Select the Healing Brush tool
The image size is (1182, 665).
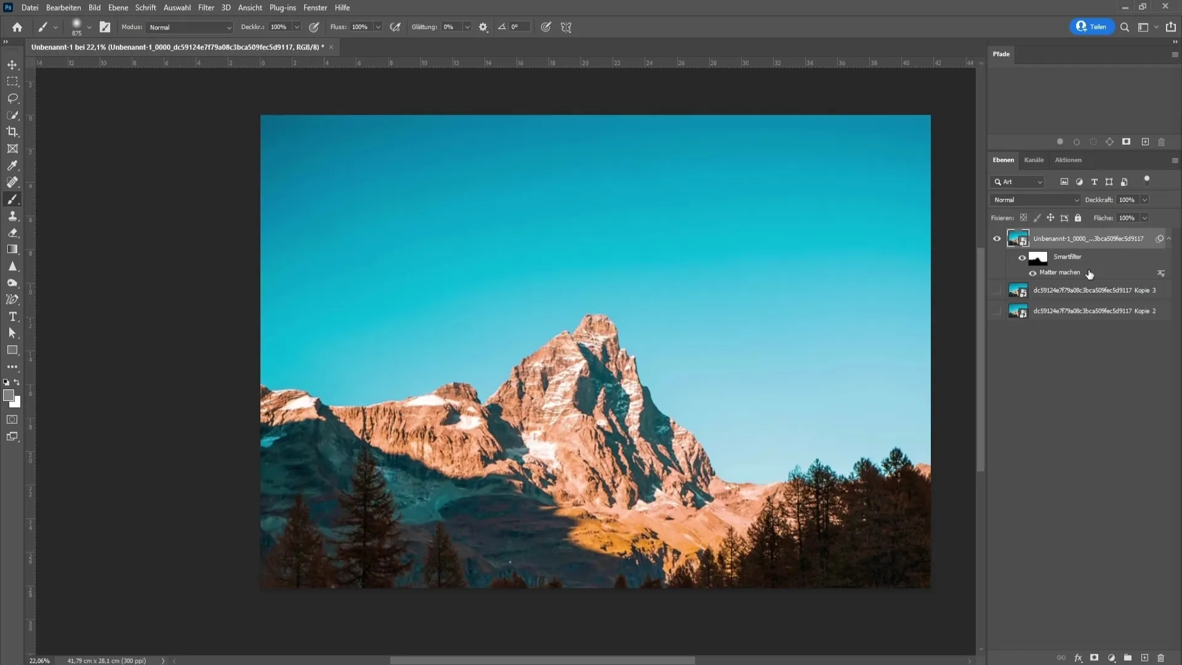point(12,182)
